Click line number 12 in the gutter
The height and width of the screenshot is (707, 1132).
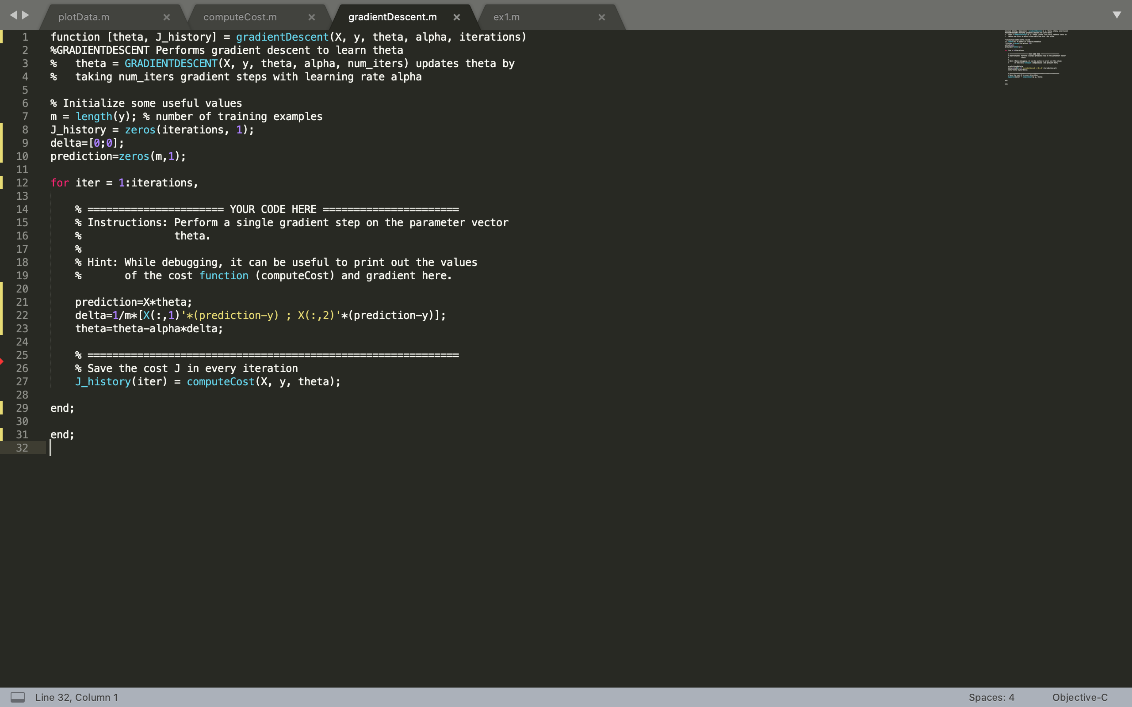point(22,183)
